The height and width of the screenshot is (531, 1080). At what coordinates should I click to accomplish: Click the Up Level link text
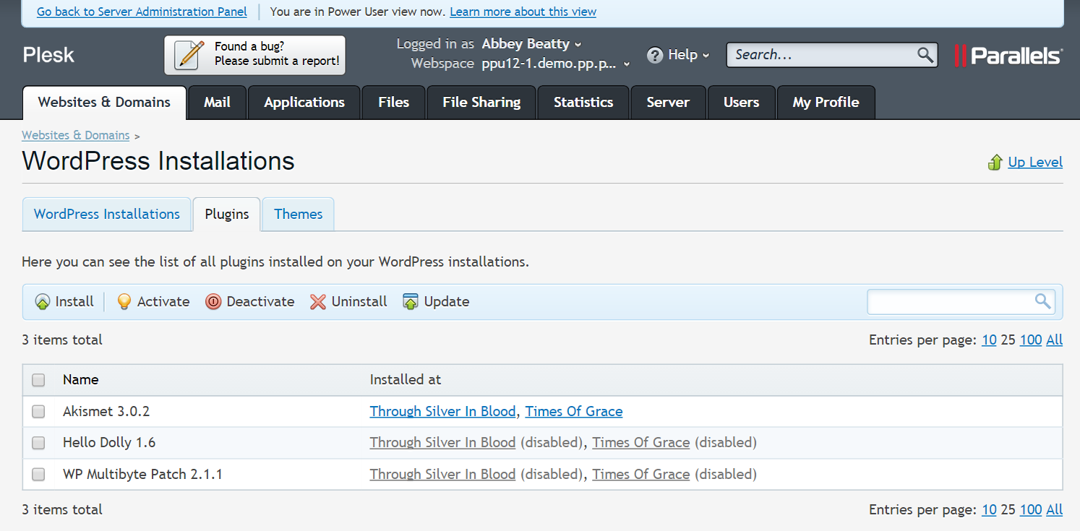(1035, 162)
